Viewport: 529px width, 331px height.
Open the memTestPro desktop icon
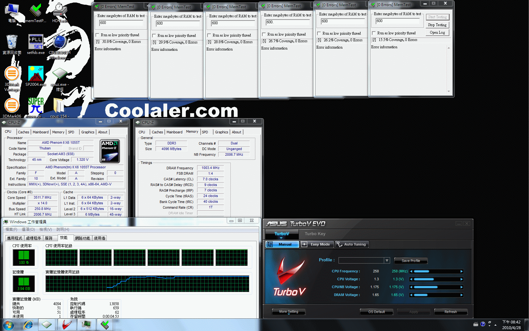[36, 13]
